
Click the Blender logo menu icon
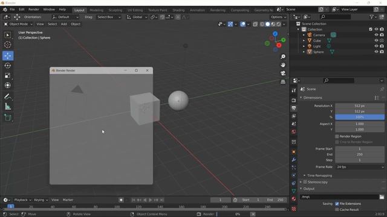pos(5,10)
